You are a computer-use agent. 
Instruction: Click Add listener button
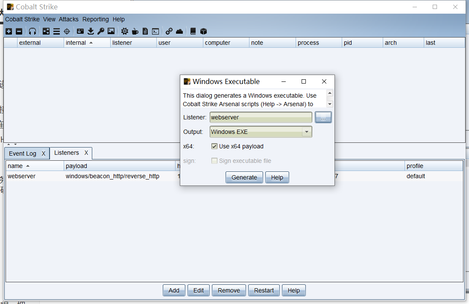[x=174, y=290]
